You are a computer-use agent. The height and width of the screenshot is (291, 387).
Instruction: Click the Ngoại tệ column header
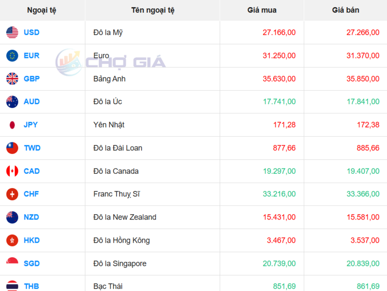click(43, 10)
